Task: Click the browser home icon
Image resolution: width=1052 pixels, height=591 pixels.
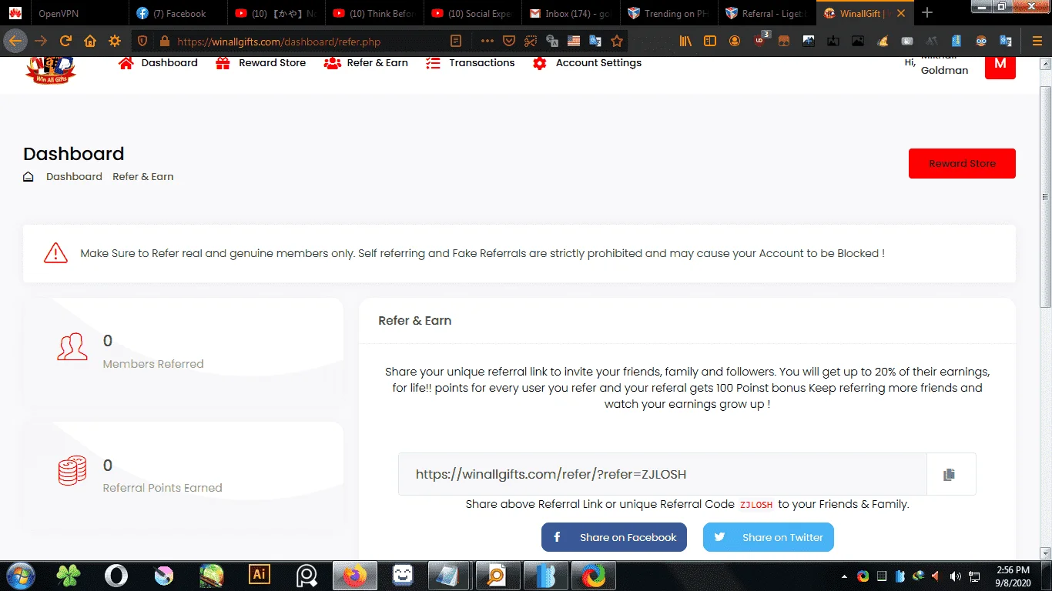Action: pos(90,41)
